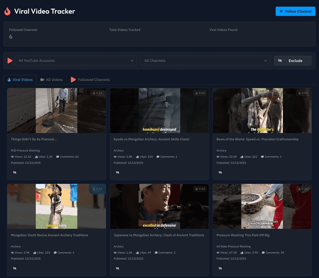
Task: Toggle exclusion on the Kyudo vs Mongolian Archery card
Action: point(117,172)
